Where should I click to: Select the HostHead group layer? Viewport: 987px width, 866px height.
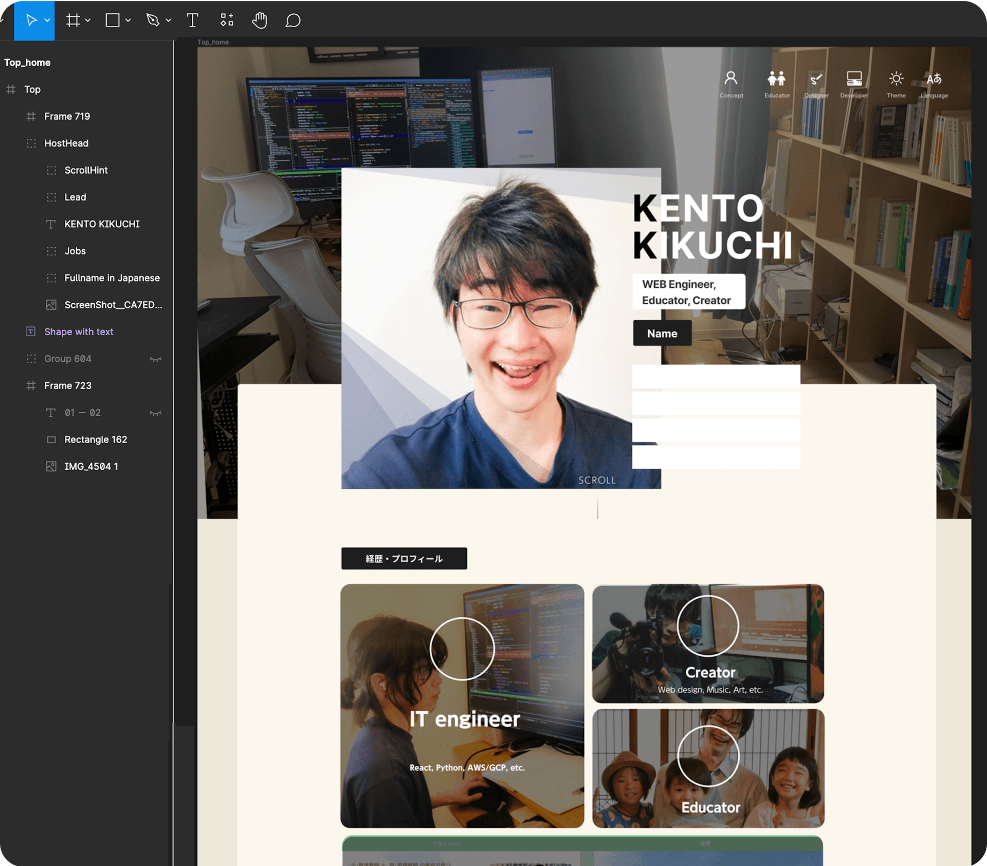[66, 143]
